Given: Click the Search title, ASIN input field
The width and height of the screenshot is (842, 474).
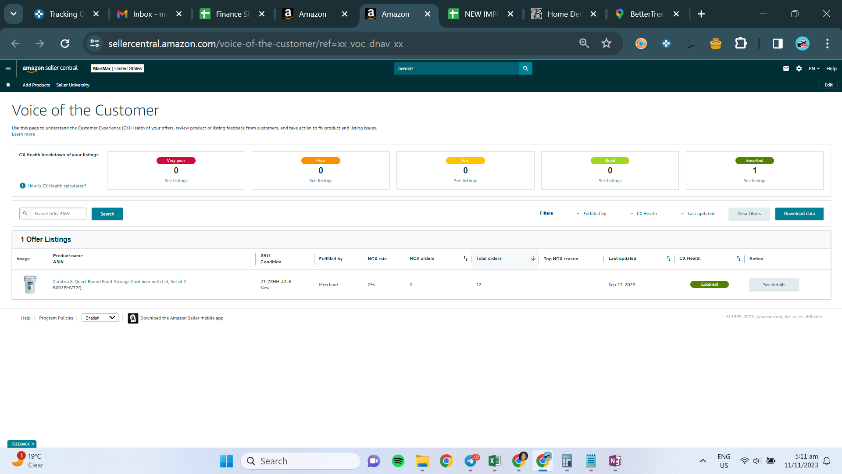Looking at the screenshot, I should pyautogui.click(x=58, y=214).
